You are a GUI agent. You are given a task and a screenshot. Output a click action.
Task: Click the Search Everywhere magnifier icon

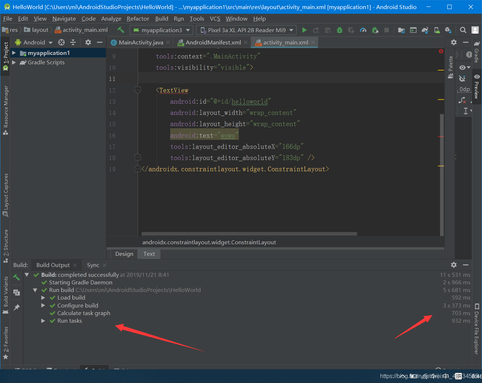click(463, 30)
